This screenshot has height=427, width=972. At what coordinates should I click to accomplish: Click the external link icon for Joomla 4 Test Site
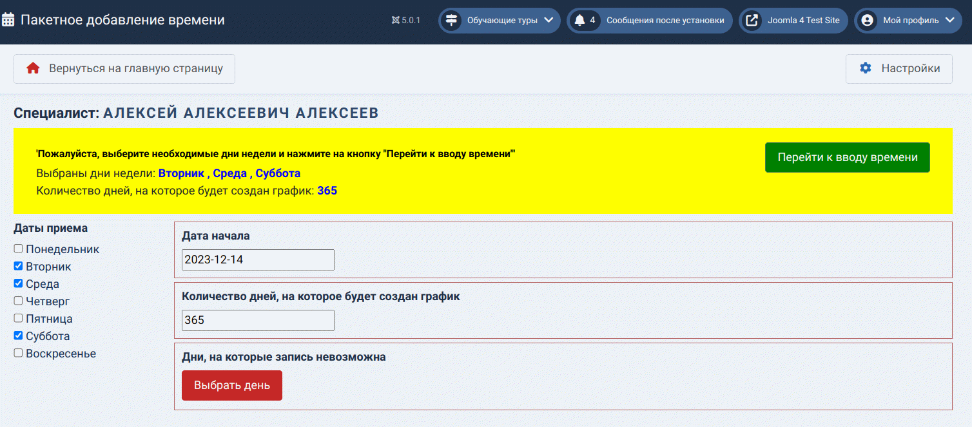point(752,20)
